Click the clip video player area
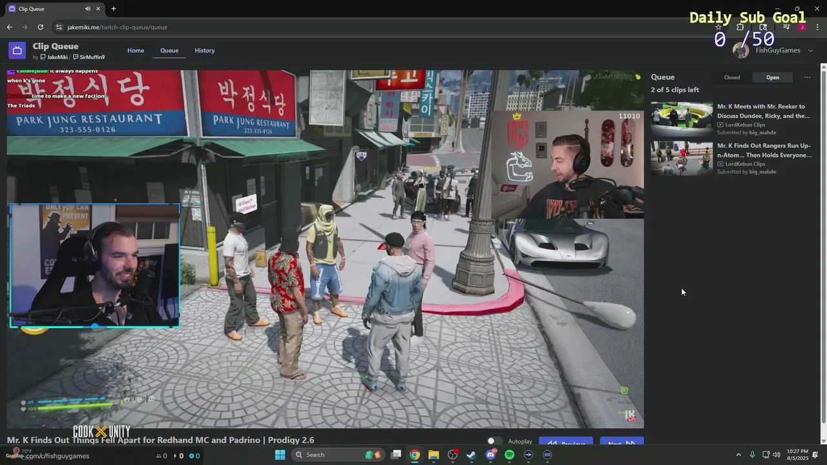The image size is (827, 465). 325,249
